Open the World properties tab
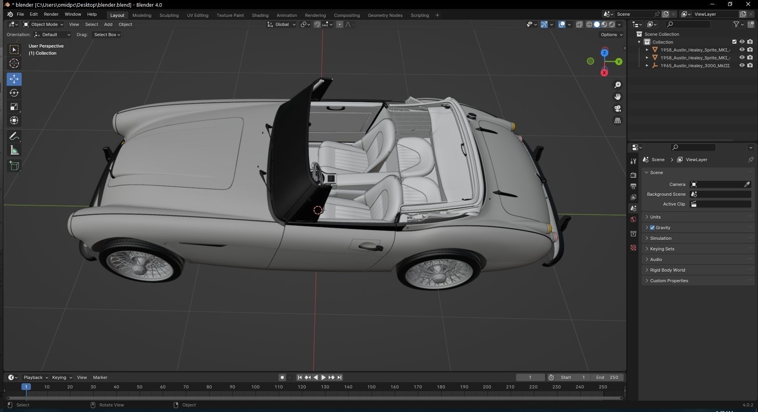 click(x=633, y=219)
